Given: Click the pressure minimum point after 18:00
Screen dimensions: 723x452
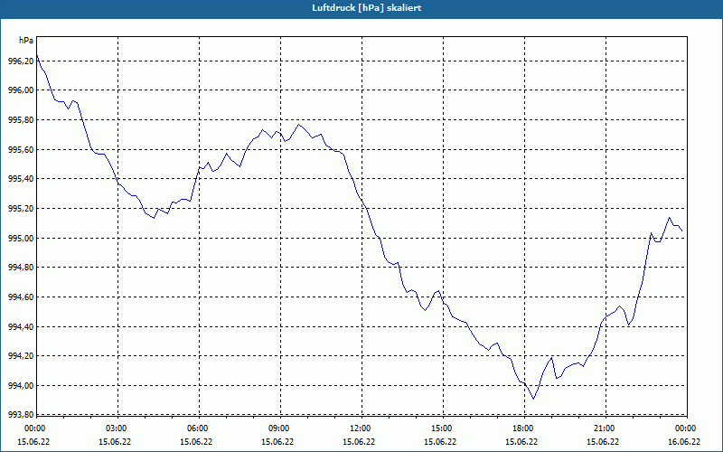Looking at the screenshot, I should [533, 399].
